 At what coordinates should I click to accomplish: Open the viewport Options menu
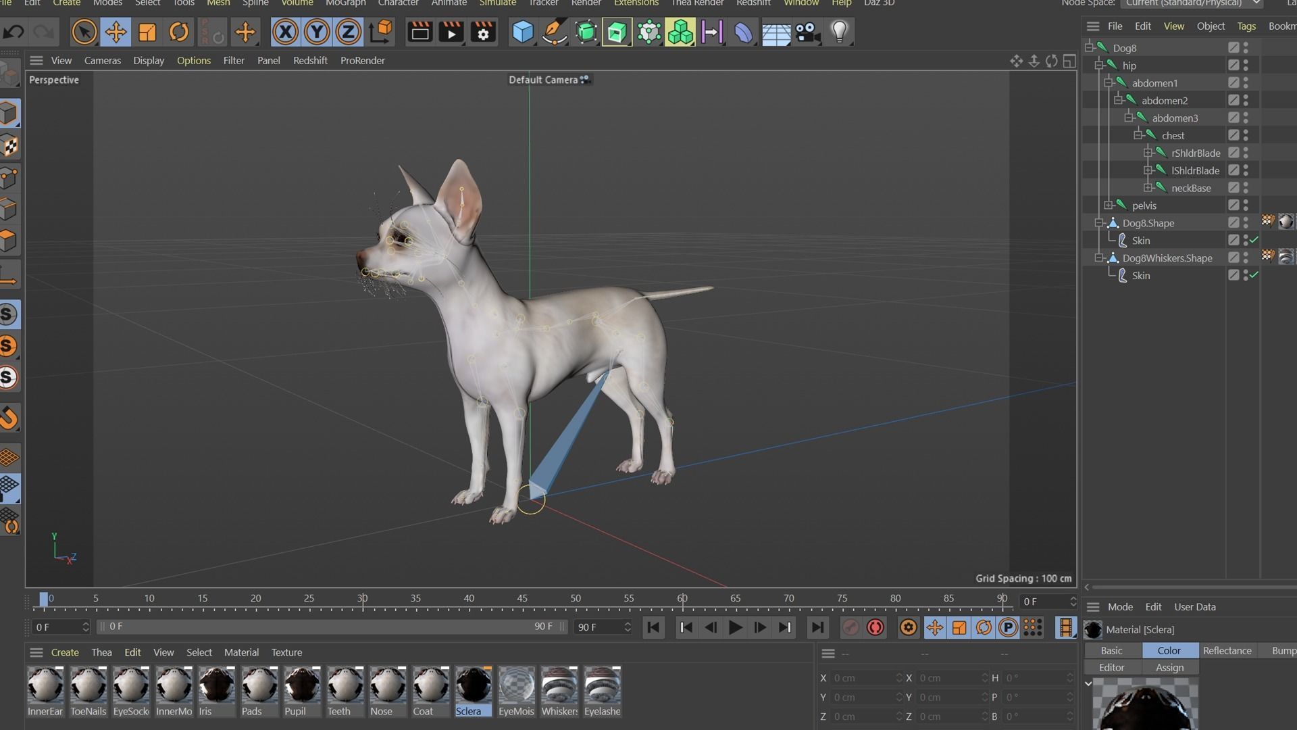pos(194,60)
